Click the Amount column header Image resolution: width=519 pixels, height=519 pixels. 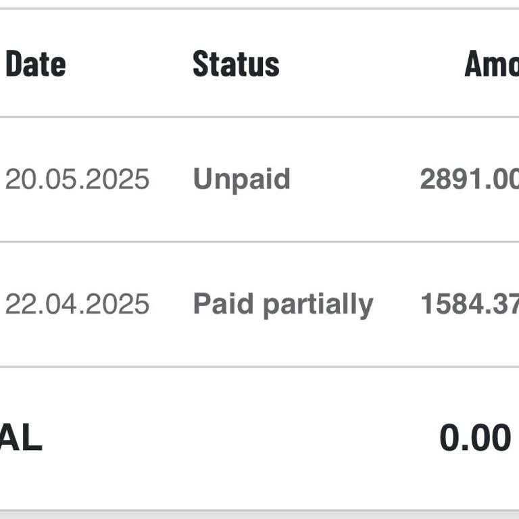tap(491, 64)
